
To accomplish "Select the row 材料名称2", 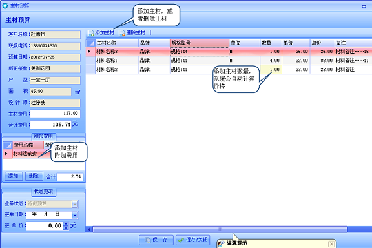I will (229, 70).
